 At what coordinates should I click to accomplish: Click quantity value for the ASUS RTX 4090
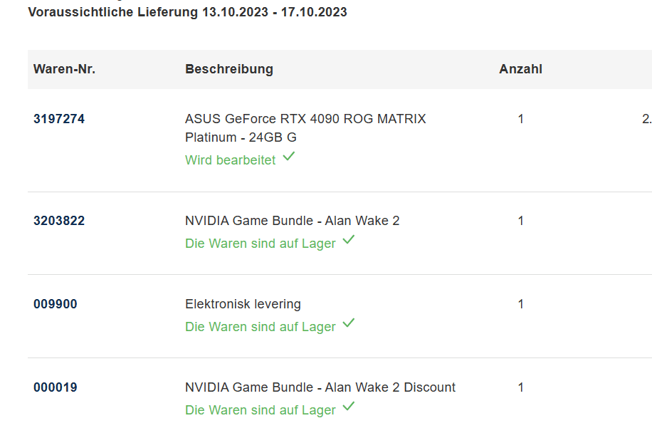point(520,119)
